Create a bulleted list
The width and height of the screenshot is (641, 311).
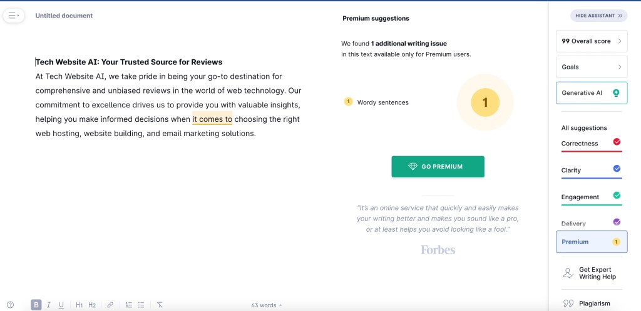click(141, 305)
